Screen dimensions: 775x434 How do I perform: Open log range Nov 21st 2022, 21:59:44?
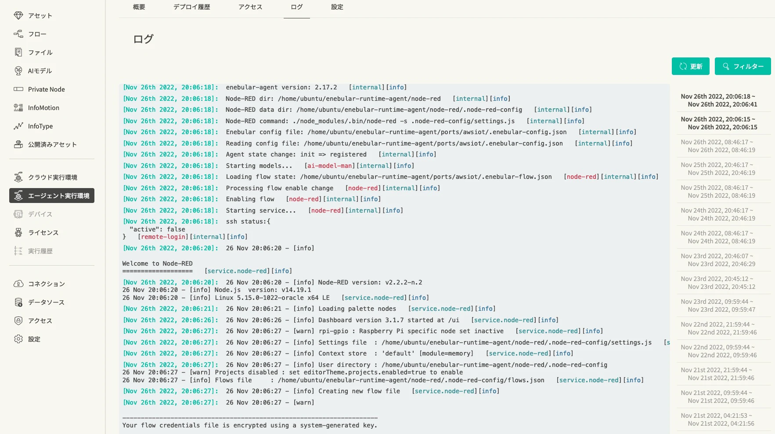[x=724, y=374]
